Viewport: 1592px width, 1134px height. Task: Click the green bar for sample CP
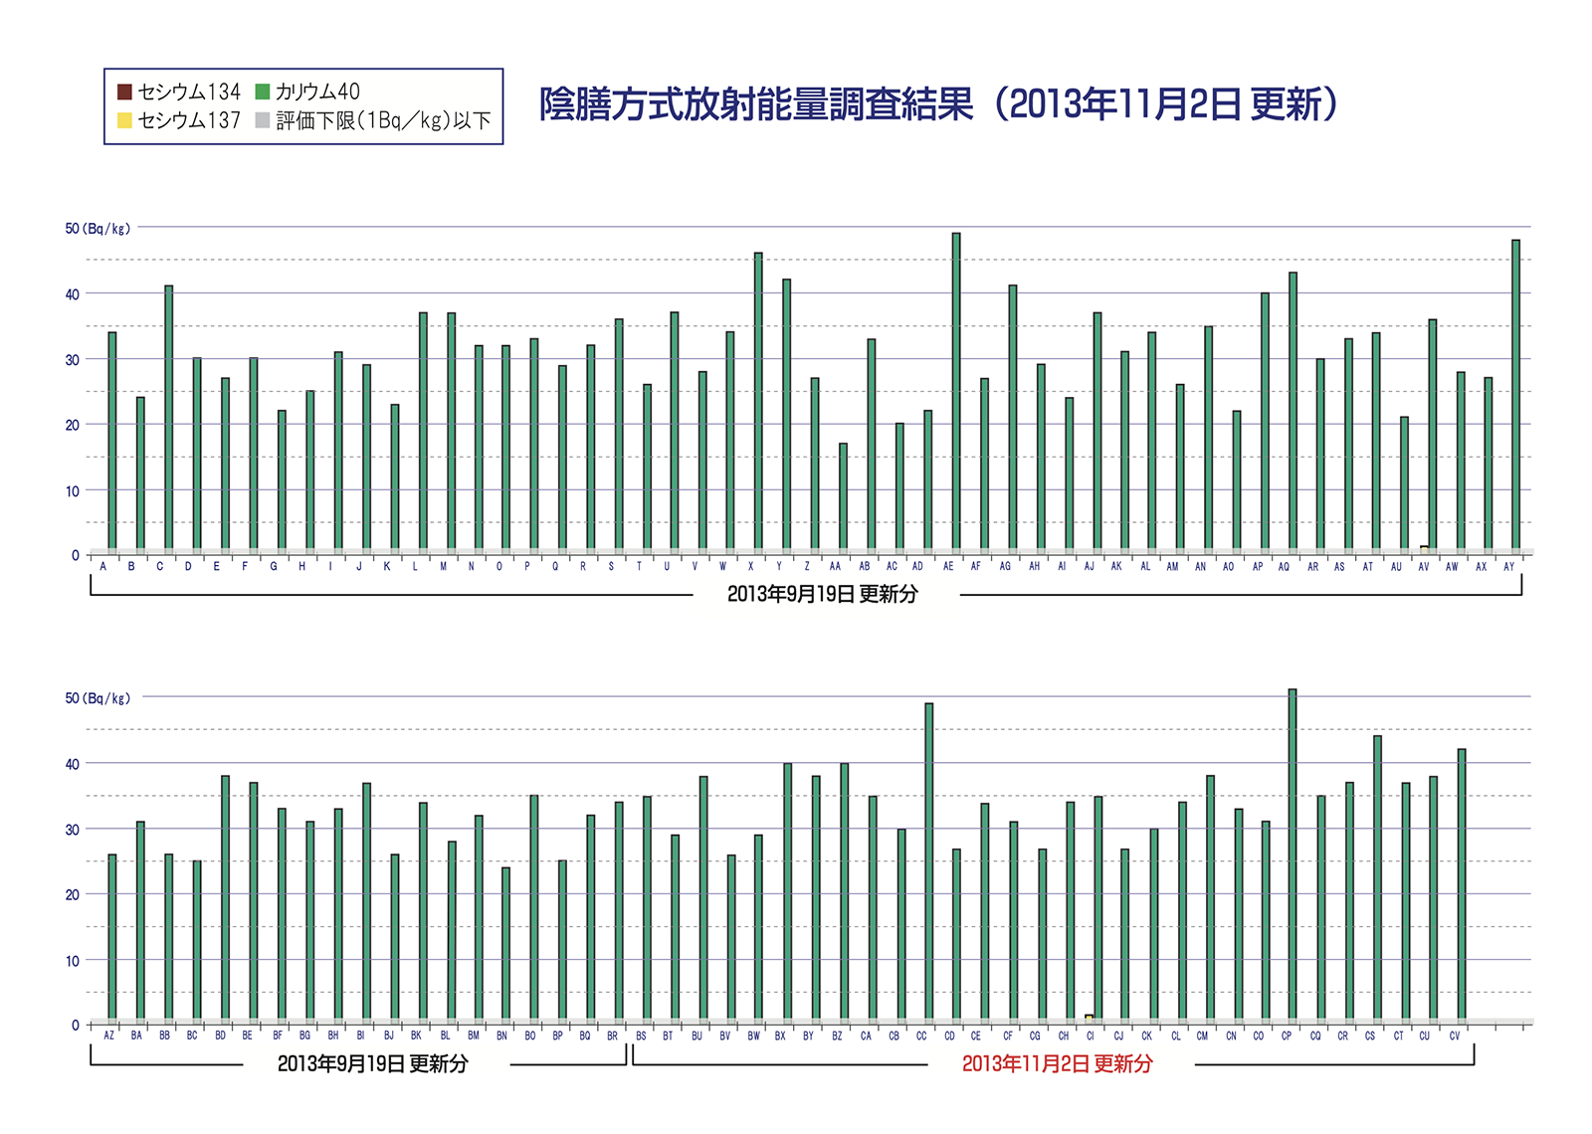coord(1293,854)
